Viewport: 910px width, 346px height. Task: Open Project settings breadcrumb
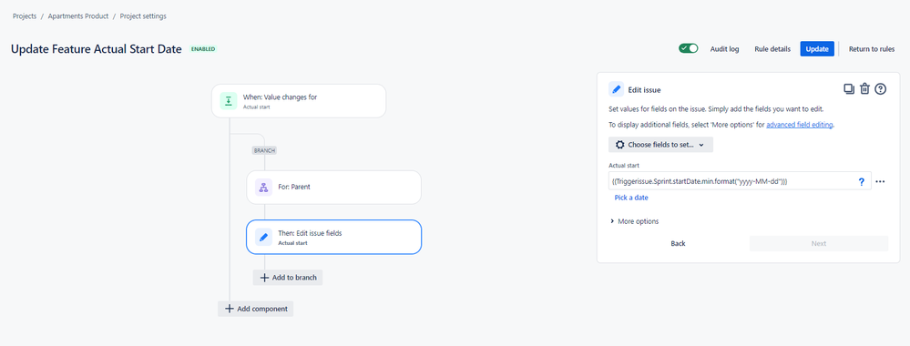coord(143,16)
